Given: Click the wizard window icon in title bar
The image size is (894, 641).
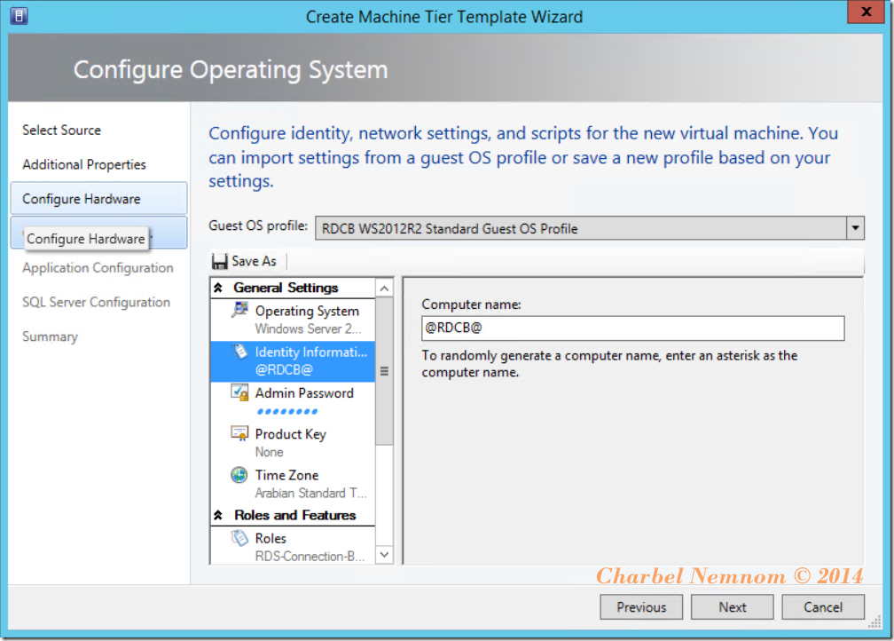Looking at the screenshot, I should pyautogui.click(x=19, y=16).
